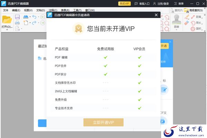Open the 表单(R) menu
207x138 pixels.
pos(65,10)
